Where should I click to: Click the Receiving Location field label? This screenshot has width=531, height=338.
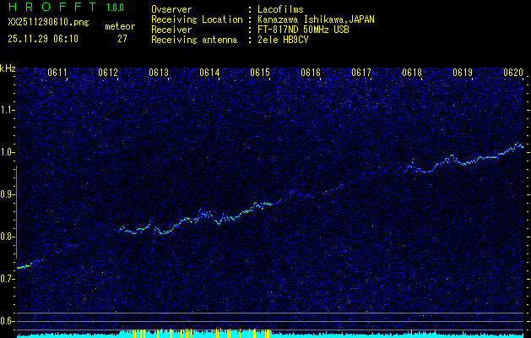pyautogui.click(x=198, y=19)
